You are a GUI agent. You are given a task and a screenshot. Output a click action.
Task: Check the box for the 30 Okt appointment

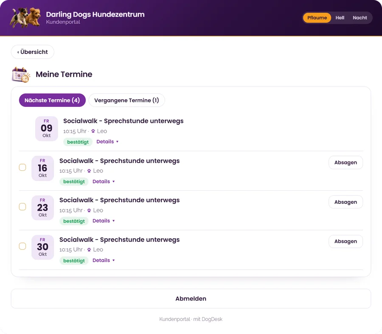[22, 246]
